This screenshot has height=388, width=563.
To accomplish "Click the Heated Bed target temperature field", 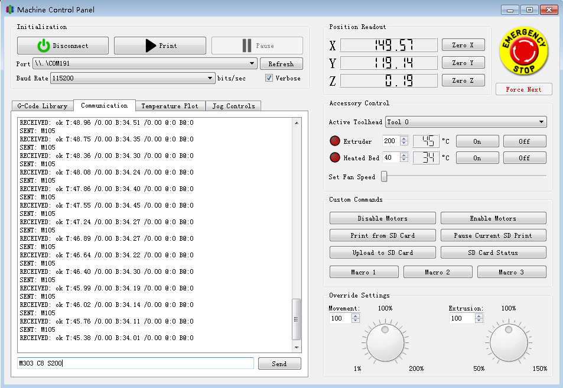I will pyautogui.click(x=391, y=157).
